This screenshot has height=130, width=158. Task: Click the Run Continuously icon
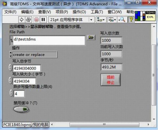pos(28,20)
